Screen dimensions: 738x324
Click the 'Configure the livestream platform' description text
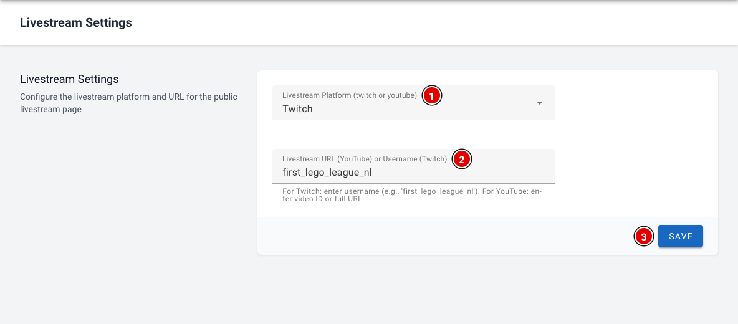(x=128, y=103)
